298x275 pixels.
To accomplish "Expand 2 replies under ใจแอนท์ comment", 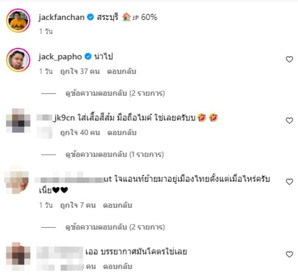I will 115,227.
